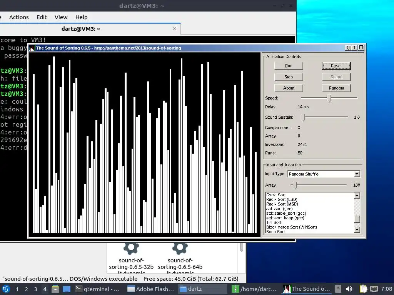Select std::sort (gcc) algorithm
Image resolution: width=394 pixels, height=295 pixels.
279,209
